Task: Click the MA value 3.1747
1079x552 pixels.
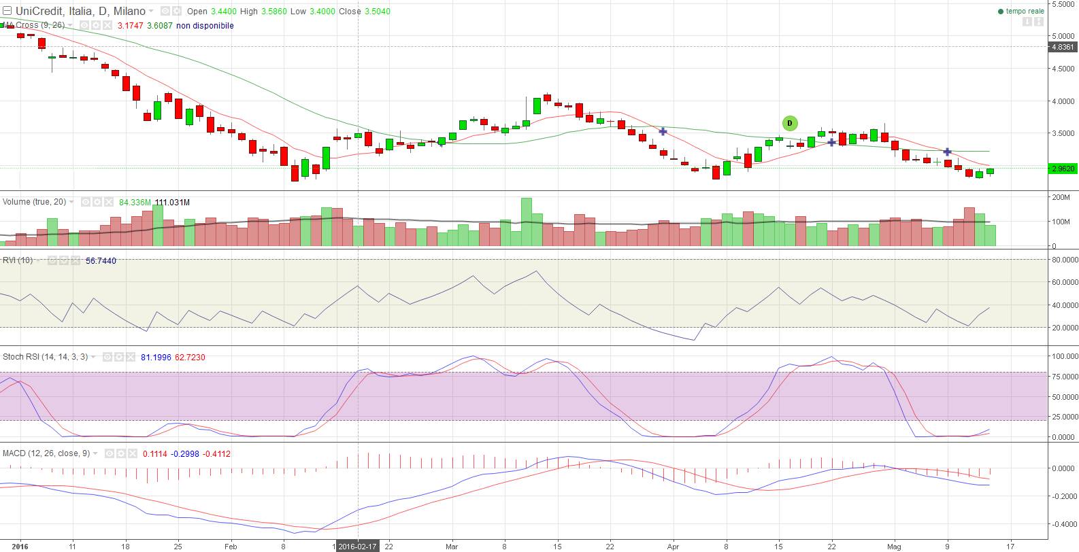Action: pyautogui.click(x=130, y=26)
